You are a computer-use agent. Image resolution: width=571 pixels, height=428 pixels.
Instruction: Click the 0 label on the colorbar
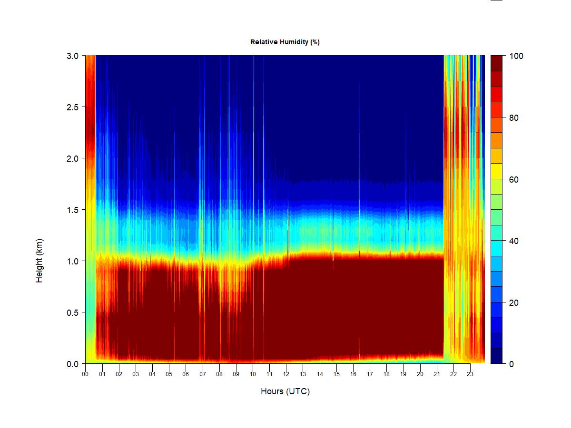pyautogui.click(x=512, y=364)
